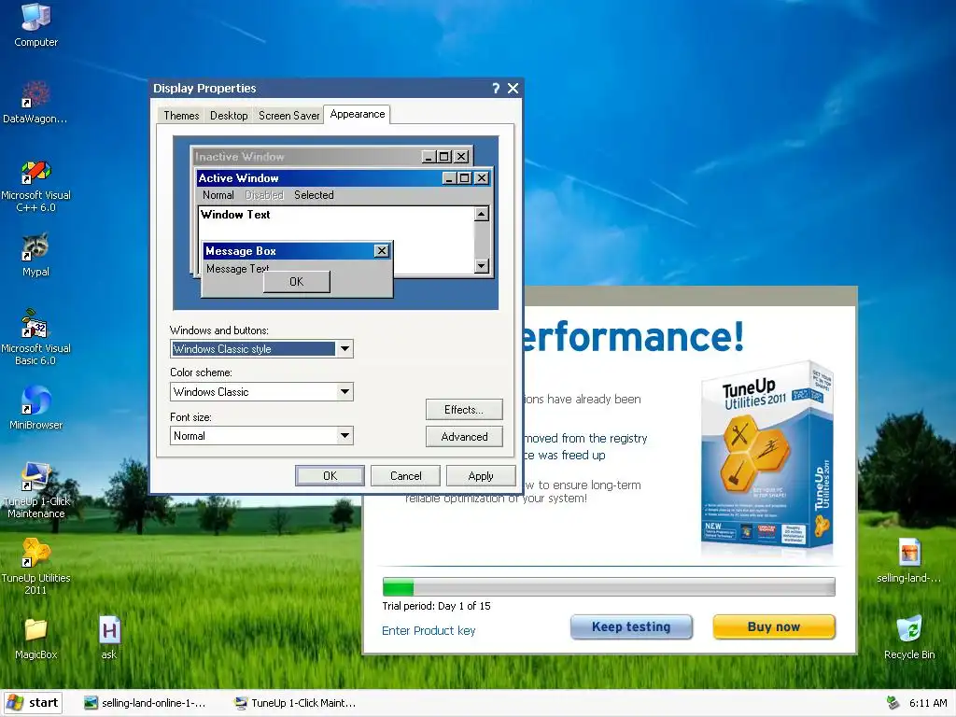Open the Windows and buttons dropdown

pos(344,349)
